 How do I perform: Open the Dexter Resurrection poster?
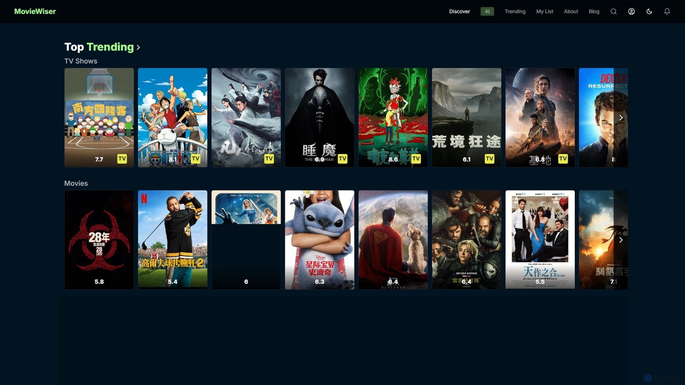[x=597, y=118]
